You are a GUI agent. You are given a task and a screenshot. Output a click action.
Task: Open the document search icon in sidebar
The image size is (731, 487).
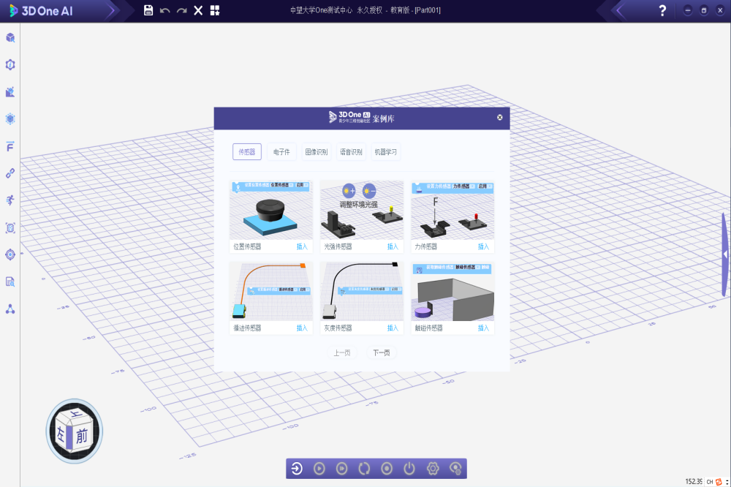point(10,282)
